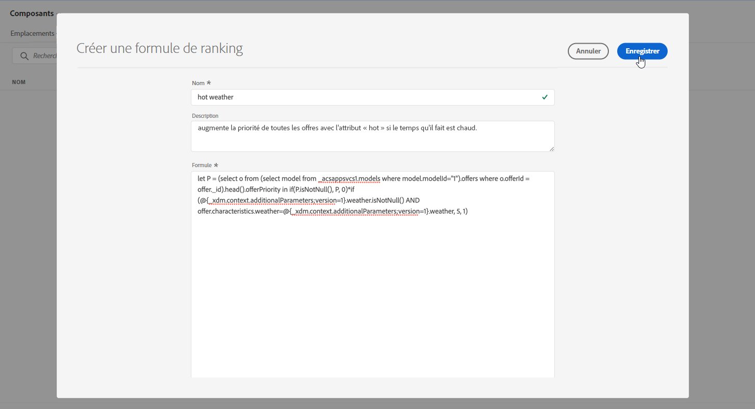Click the Description field label
The image size is (755, 409).
pos(205,116)
